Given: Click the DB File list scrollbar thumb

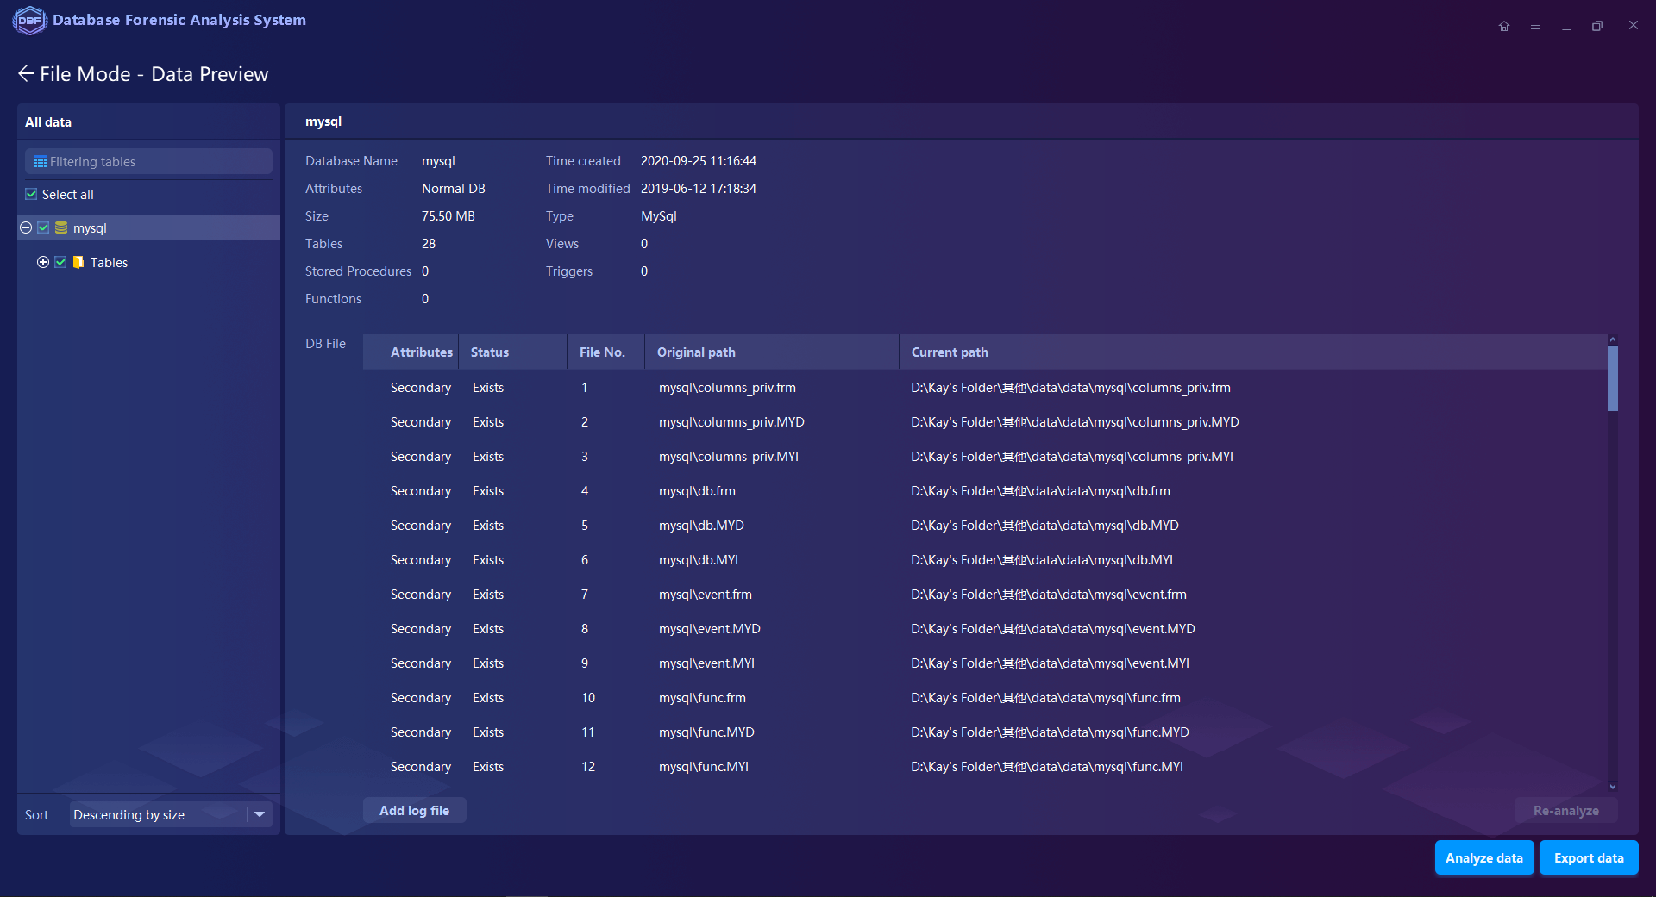Looking at the screenshot, I should pyautogui.click(x=1612, y=378).
